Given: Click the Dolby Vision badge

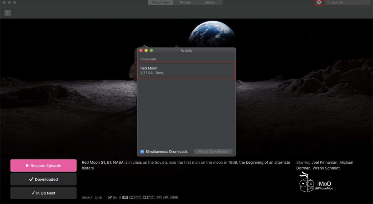Looking at the screenshot, I should (135, 197).
